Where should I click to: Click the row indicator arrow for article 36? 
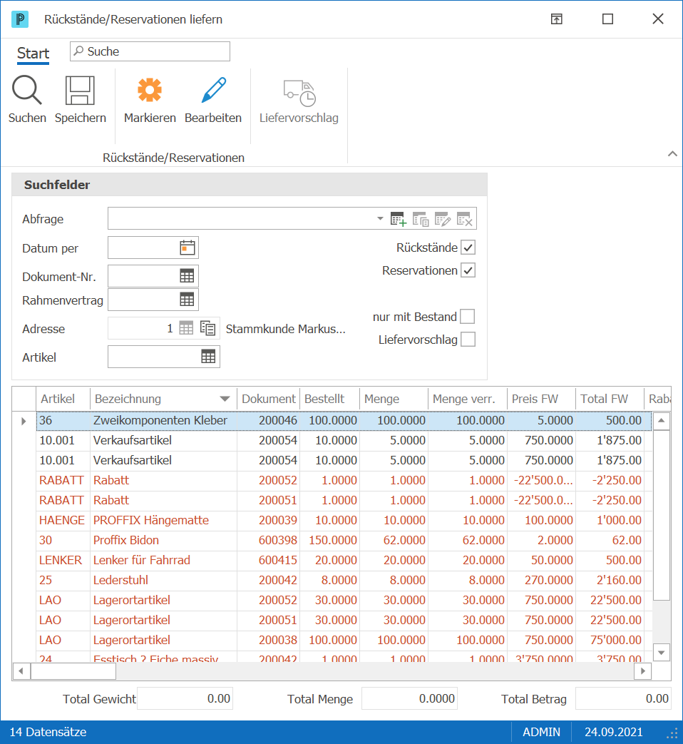pos(24,421)
